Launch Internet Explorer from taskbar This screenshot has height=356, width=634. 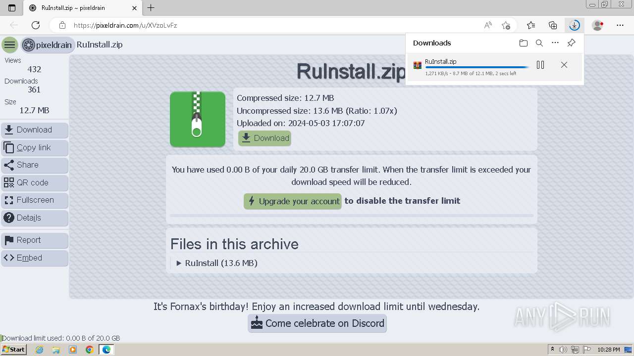point(39,350)
